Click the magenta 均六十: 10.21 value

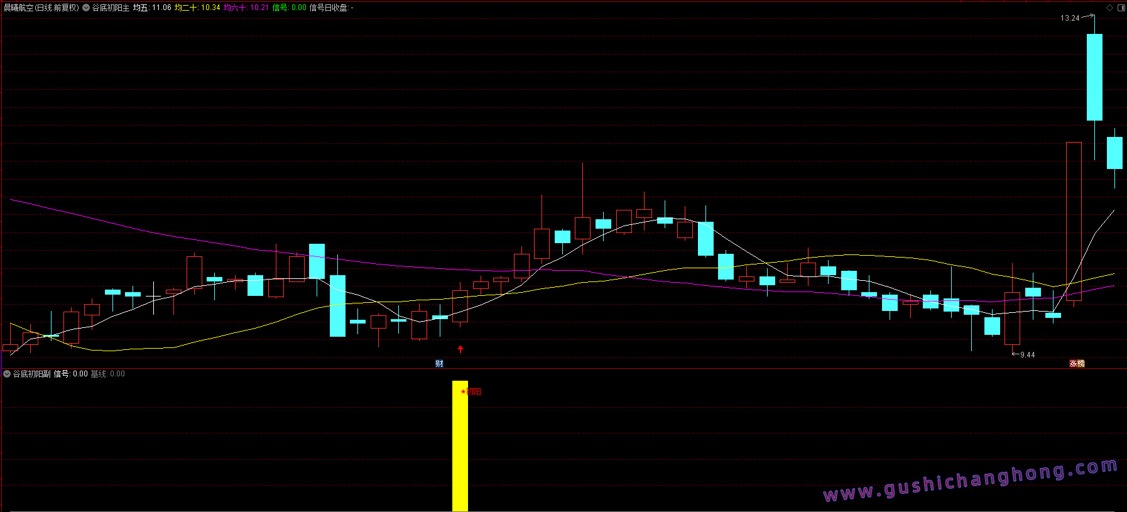(246, 8)
